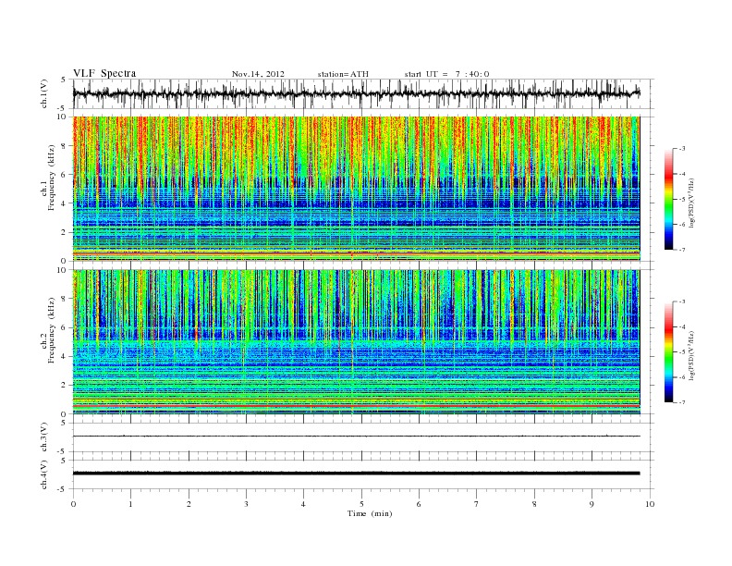
Task: Click the 'VLF Spectra' title text
Action: [104, 73]
